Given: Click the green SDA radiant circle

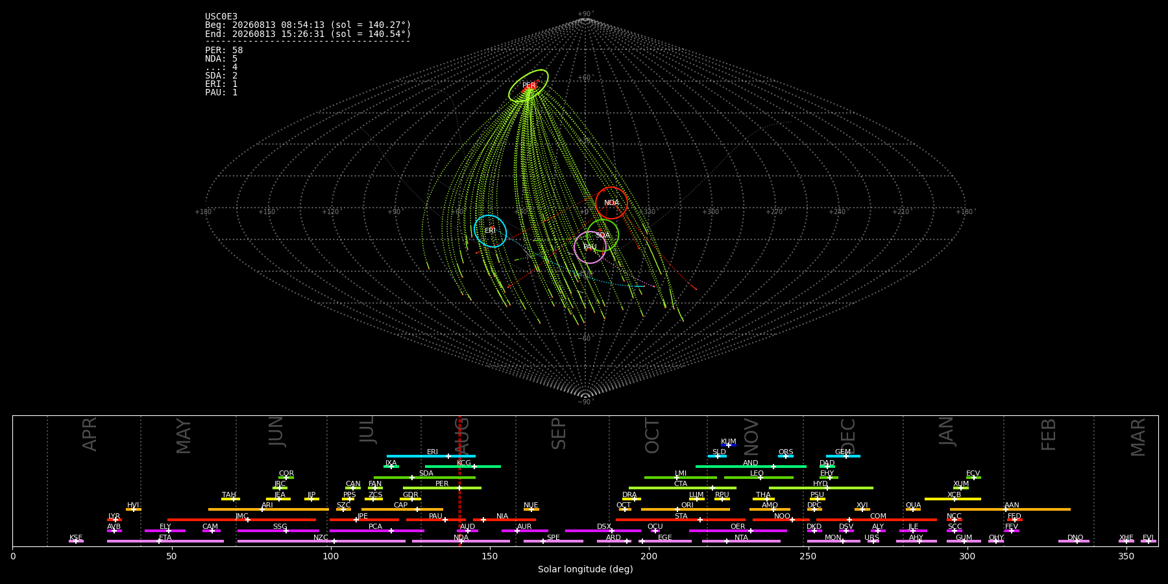Looking at the screenshot, I should pyautogui.click(x=603, y=235).
